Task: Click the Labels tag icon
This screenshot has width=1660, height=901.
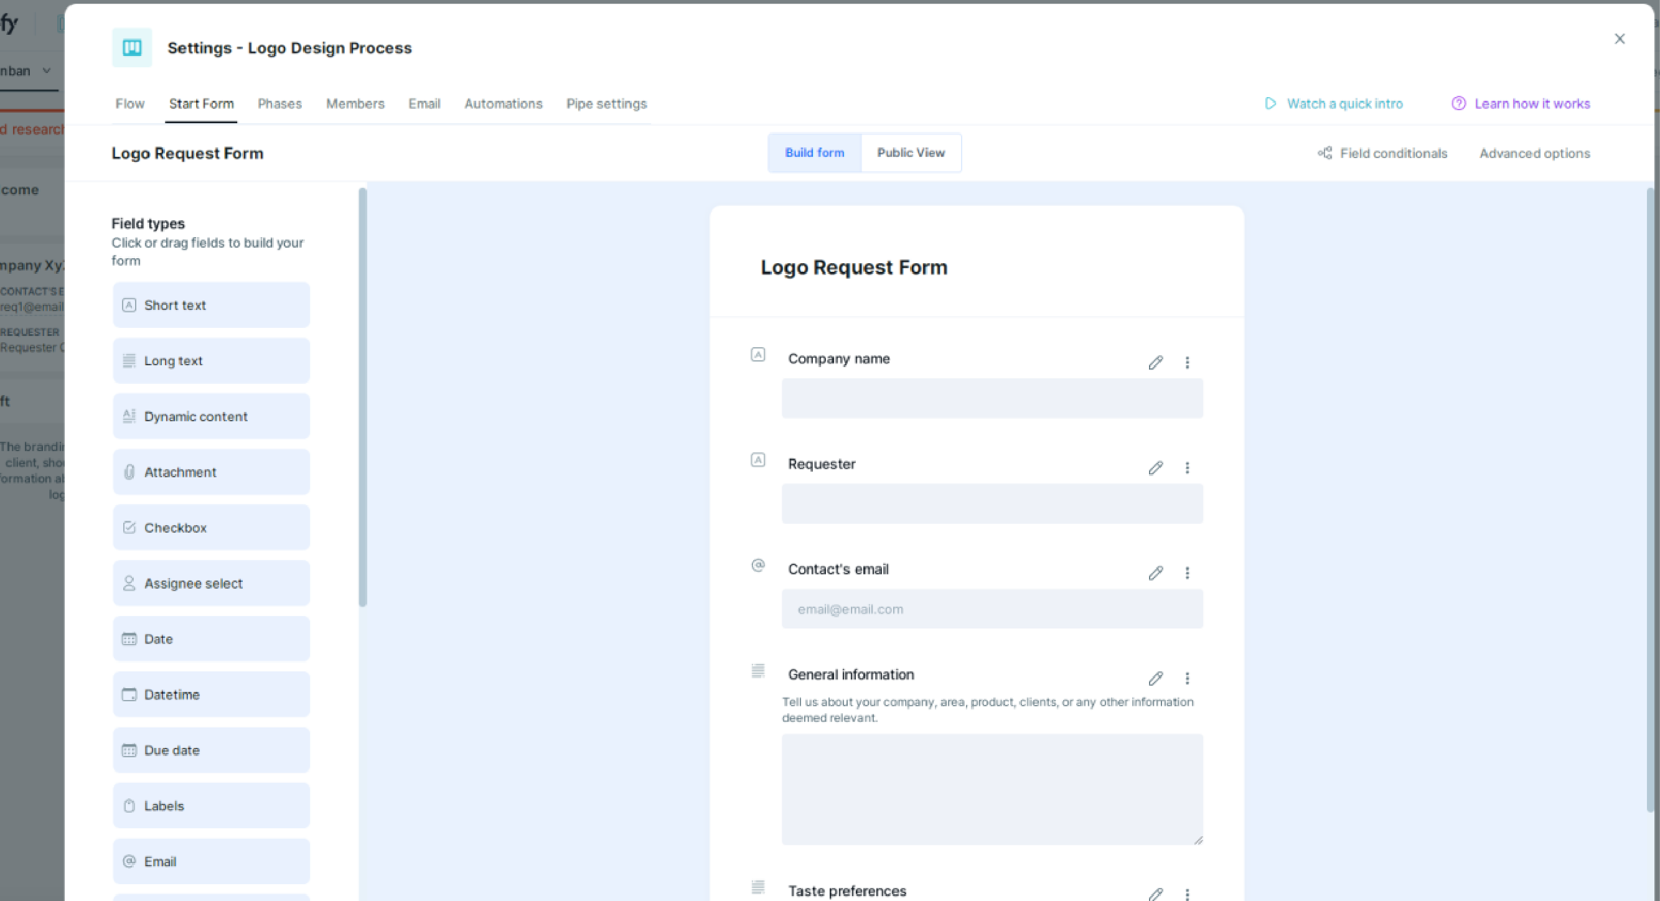Action: 129,806
